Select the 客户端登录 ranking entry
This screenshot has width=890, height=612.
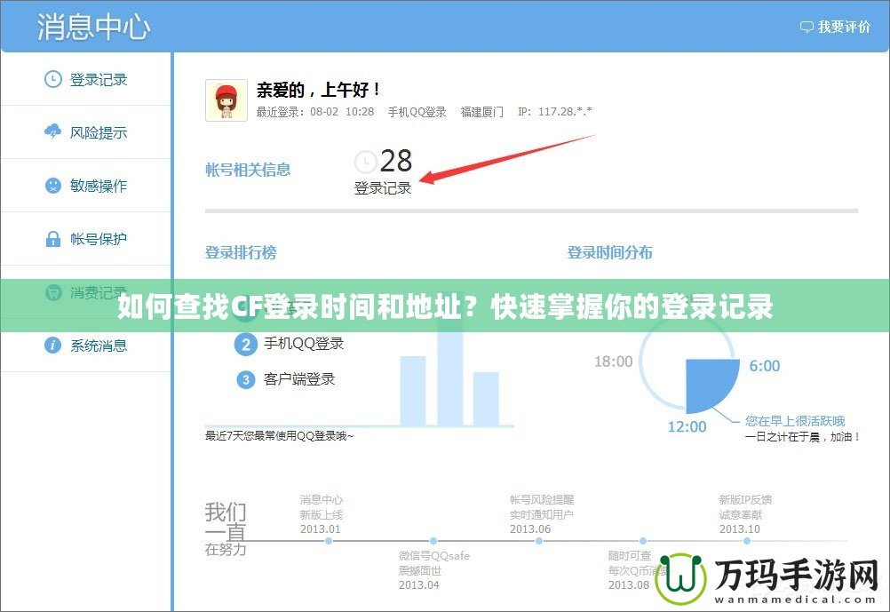[299, 379]
